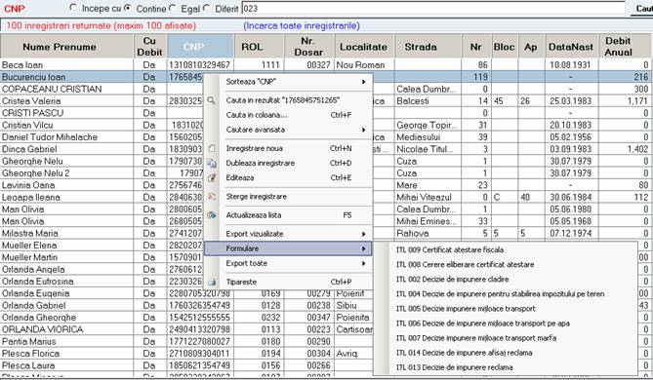The height and width of the screenshot is (380, 653).
Task: Click the new record icon beside Inregistrare noua
Action: pyautogui.click(x=212, y=148)
